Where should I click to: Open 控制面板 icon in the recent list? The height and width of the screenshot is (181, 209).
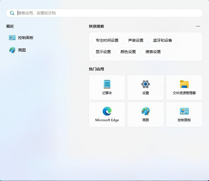click(12, 38)
